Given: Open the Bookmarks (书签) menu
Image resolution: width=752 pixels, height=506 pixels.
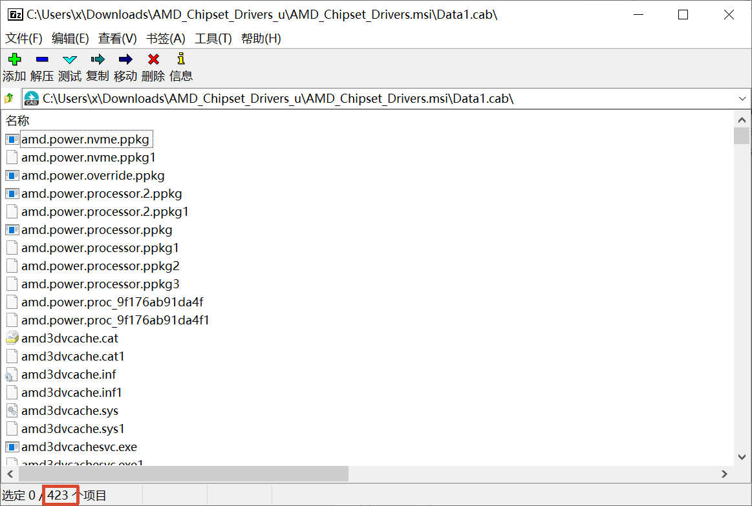Looking at the screenshot, I should [166, 38].
